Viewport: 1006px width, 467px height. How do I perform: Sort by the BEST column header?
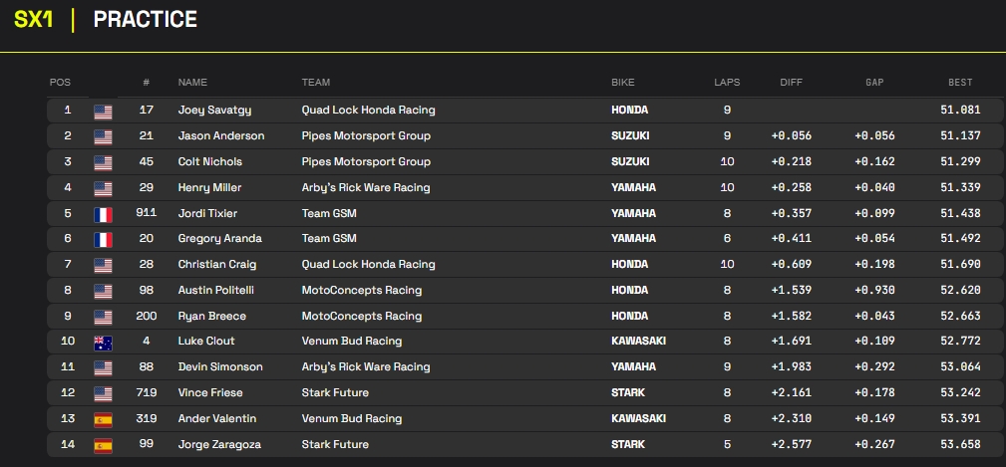pyautogui.click(x=959, y=83)
